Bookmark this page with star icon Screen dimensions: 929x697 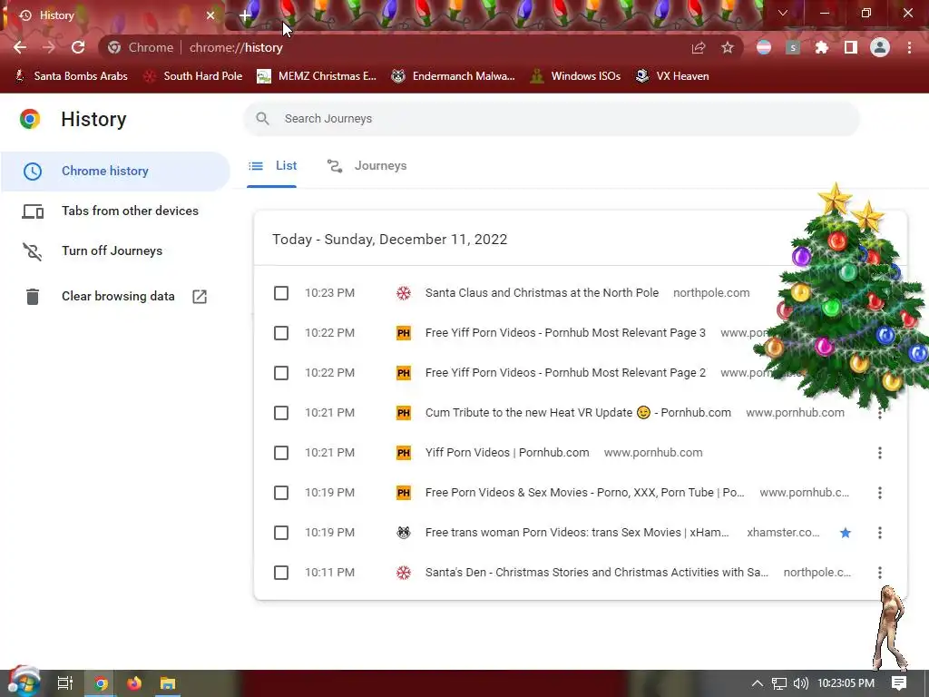(728, 47)
